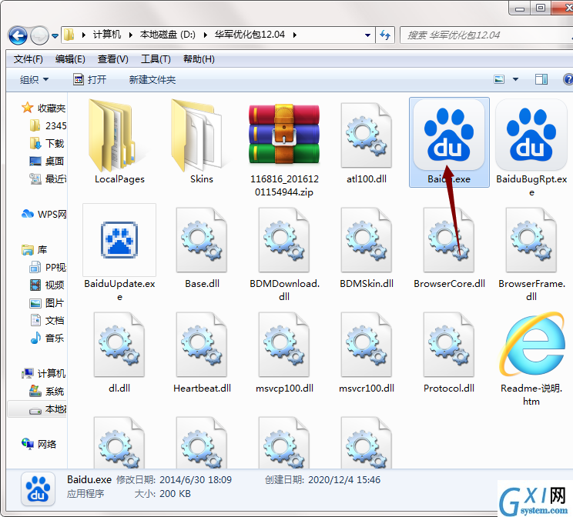Click the Forward navigation arrow
This screenshot has width=573, height=517.
39,35
